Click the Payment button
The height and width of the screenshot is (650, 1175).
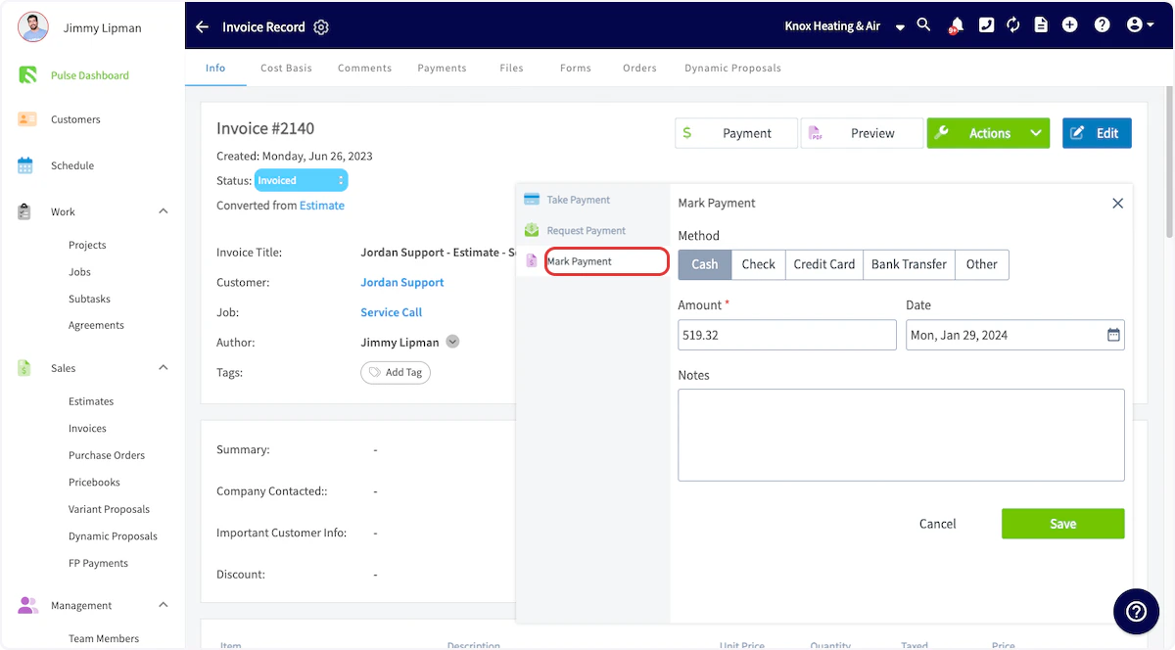(x=736, y=133)
